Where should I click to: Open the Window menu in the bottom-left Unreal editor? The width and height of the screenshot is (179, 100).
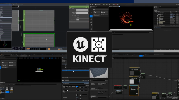[6, 53]
